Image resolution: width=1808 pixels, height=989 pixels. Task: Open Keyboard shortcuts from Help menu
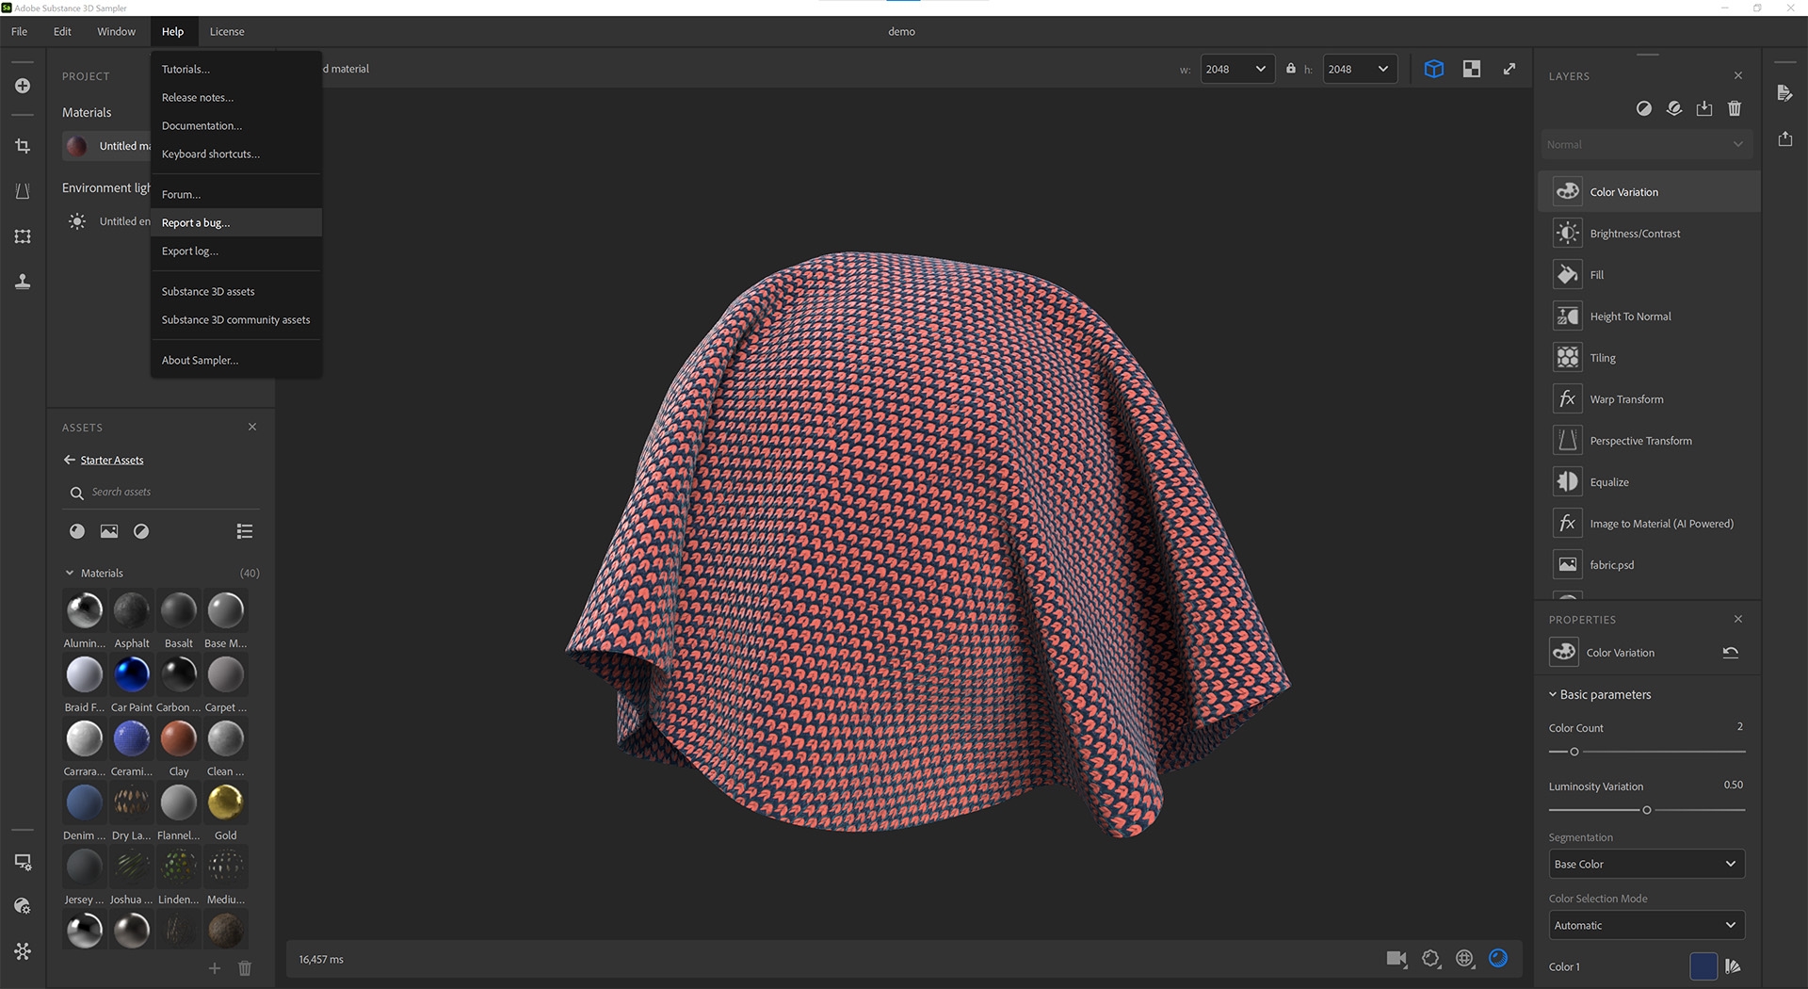coord(210,154)
